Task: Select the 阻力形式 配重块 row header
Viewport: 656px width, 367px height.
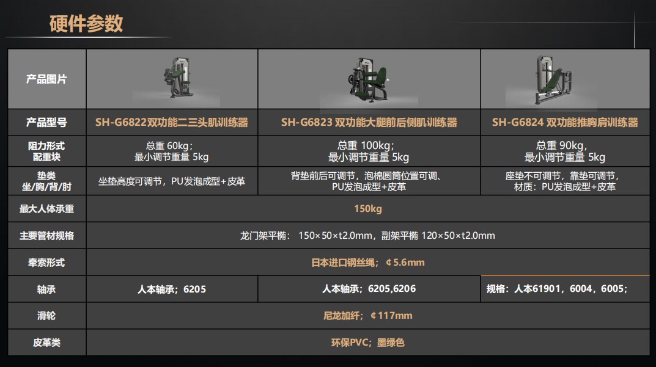Action: [x=46, y=151]
